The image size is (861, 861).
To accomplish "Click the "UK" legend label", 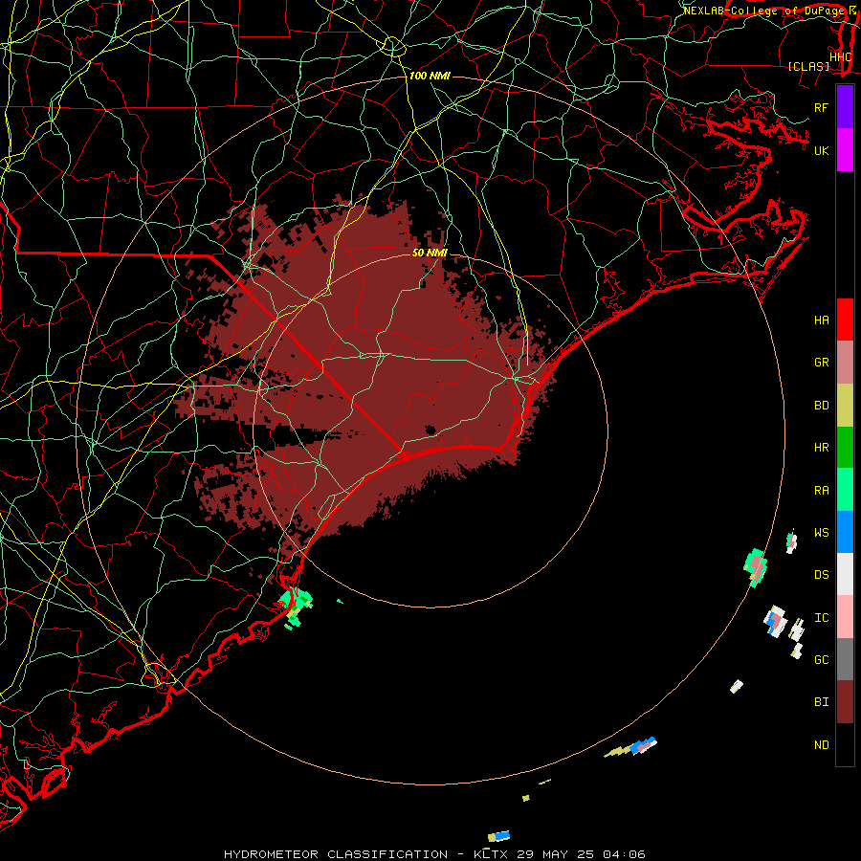I will [x=822, y=150].
